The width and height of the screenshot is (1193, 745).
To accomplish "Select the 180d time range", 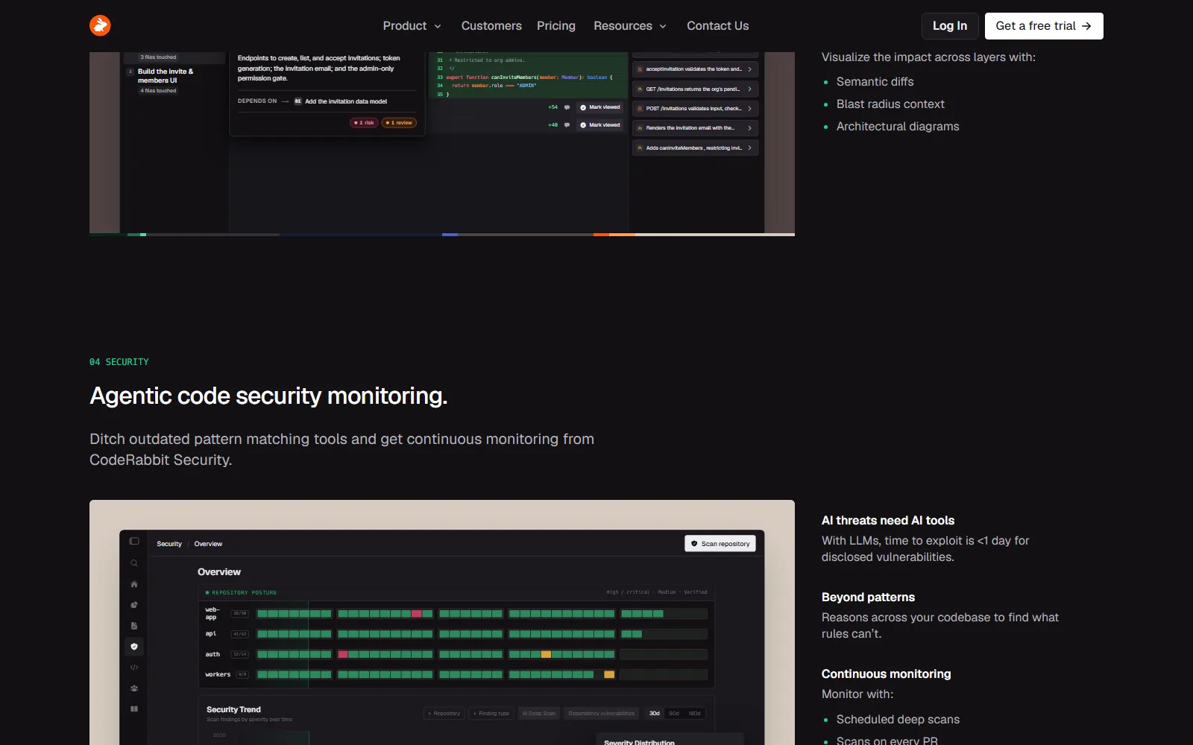I will tap(694, 714).
